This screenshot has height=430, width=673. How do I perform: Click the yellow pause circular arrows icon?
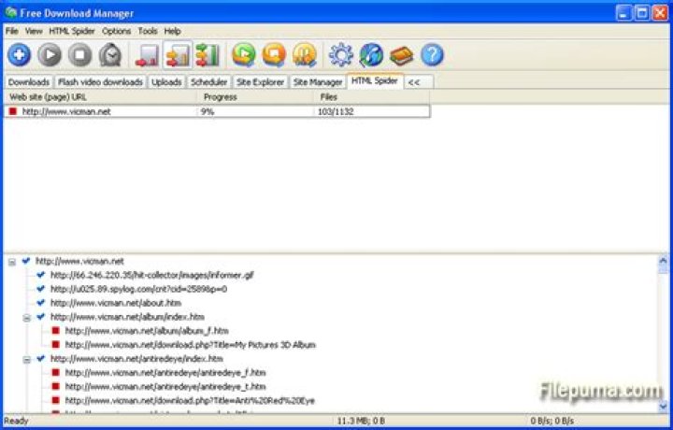305,55
